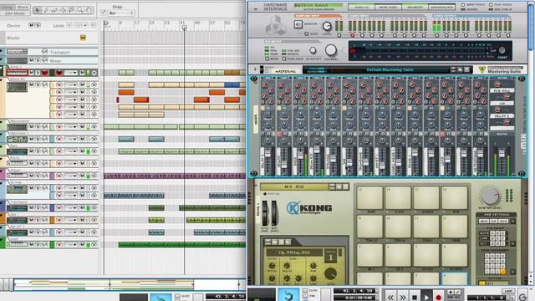Mute the Mixer track in sequencer
This screenshot has width=535, height=301.
tap(31, 60)
